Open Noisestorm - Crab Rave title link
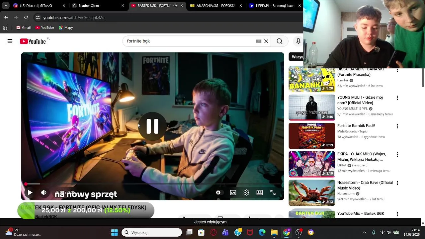Viewport: 425px width, 239px height. click(x=365, y=185)
